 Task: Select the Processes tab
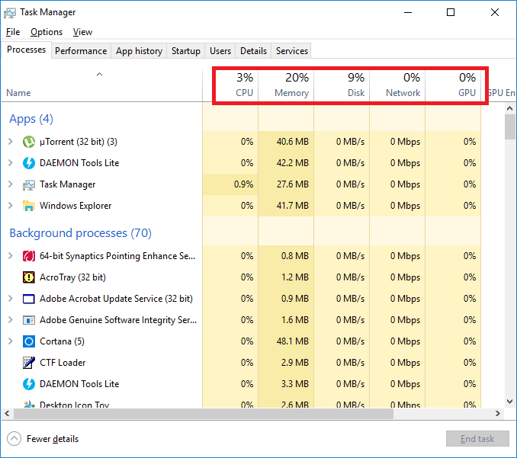pos(27,50)
